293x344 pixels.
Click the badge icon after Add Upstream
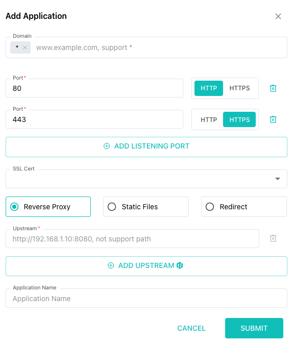pyautogui.click(x=180, y=265)
